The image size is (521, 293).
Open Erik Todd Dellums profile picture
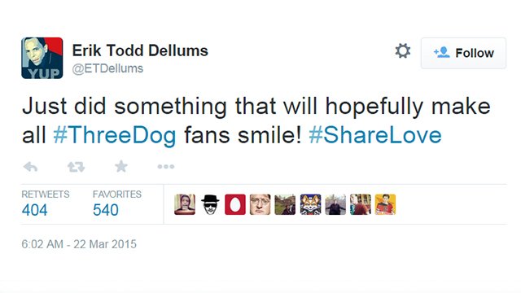coord(42,58)
